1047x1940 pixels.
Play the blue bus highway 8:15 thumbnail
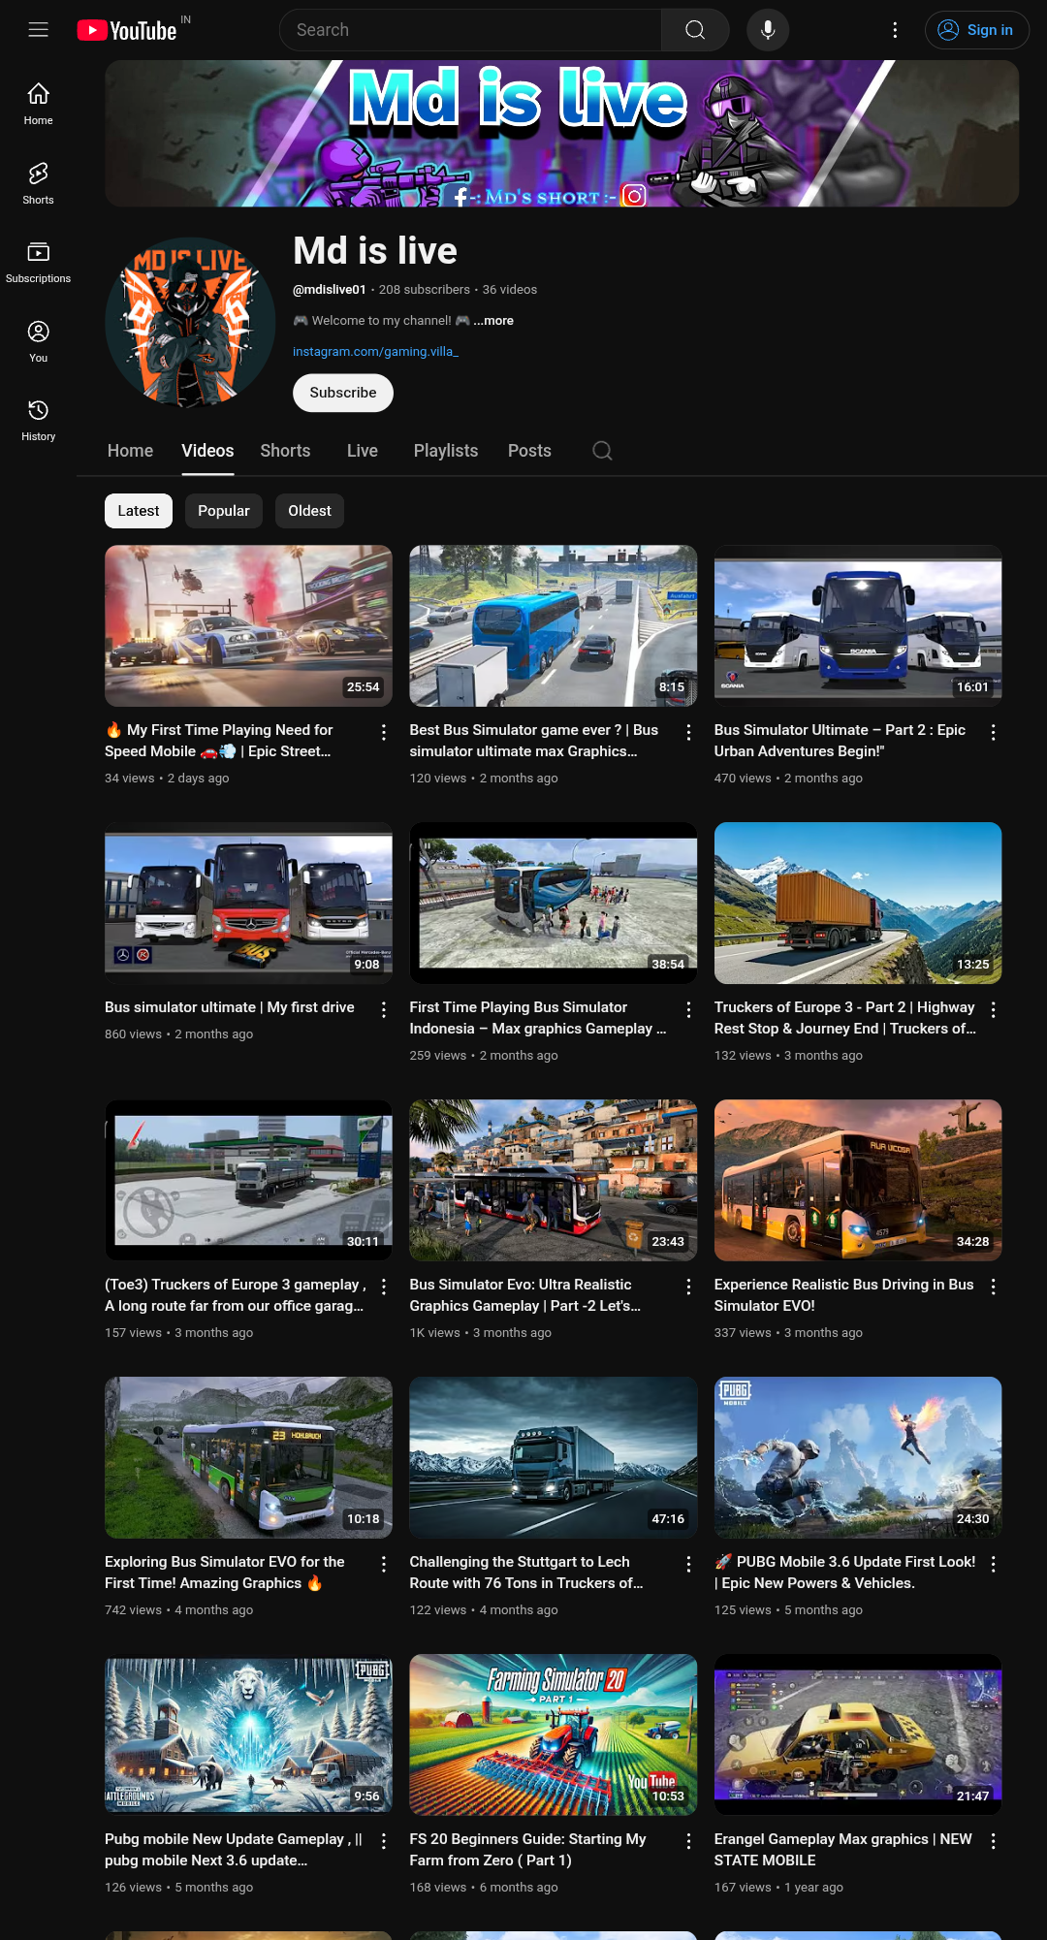pyautogui.click(x=554, y=625)
